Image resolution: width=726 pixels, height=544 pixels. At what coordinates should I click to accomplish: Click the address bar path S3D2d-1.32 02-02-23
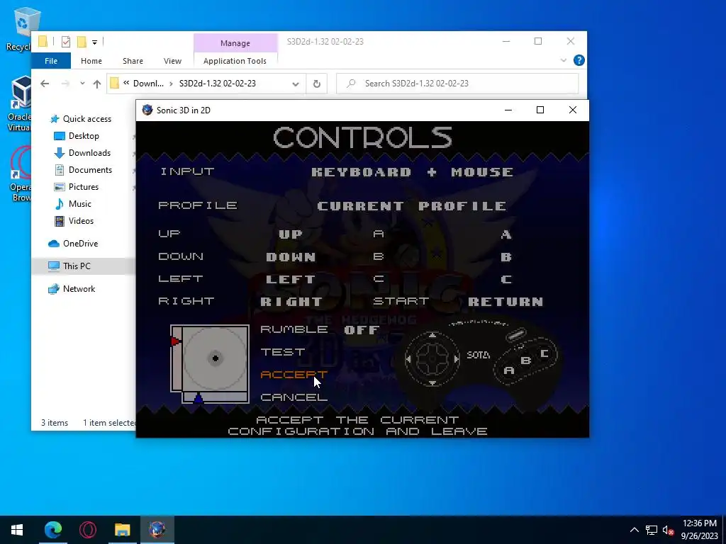[x=218, y=84]
